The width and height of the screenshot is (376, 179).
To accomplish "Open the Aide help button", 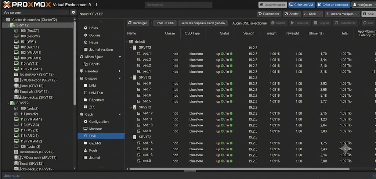I will coord(368,14).
